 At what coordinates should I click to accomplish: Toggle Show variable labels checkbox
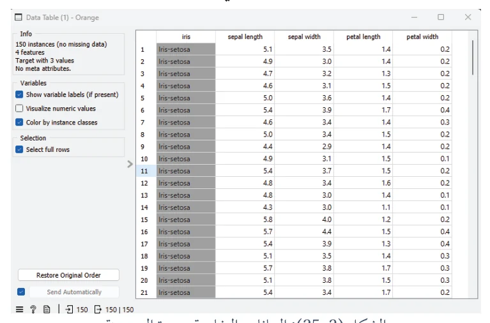coord(19,94)
